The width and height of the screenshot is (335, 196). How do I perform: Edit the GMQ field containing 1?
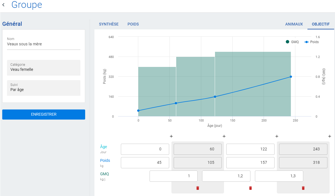point(173,176)
